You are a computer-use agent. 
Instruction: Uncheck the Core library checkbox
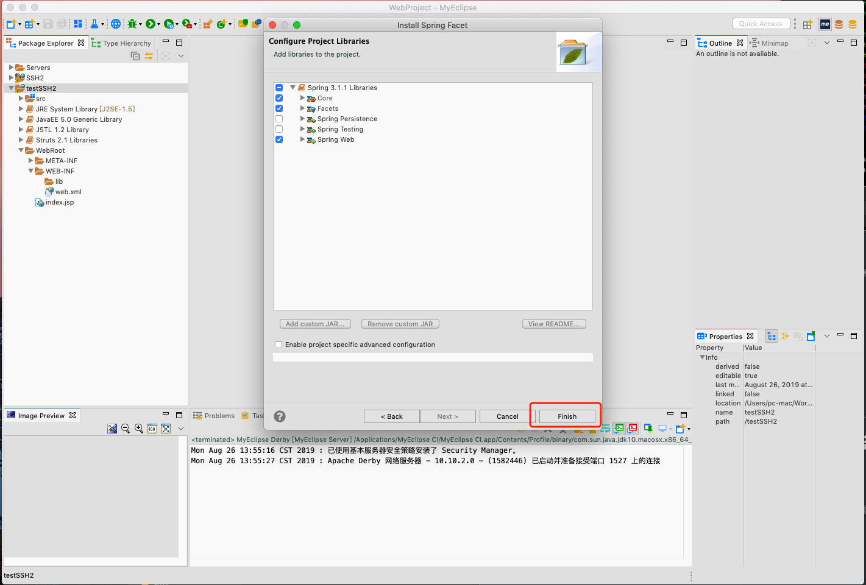click(x=279, y=98)
